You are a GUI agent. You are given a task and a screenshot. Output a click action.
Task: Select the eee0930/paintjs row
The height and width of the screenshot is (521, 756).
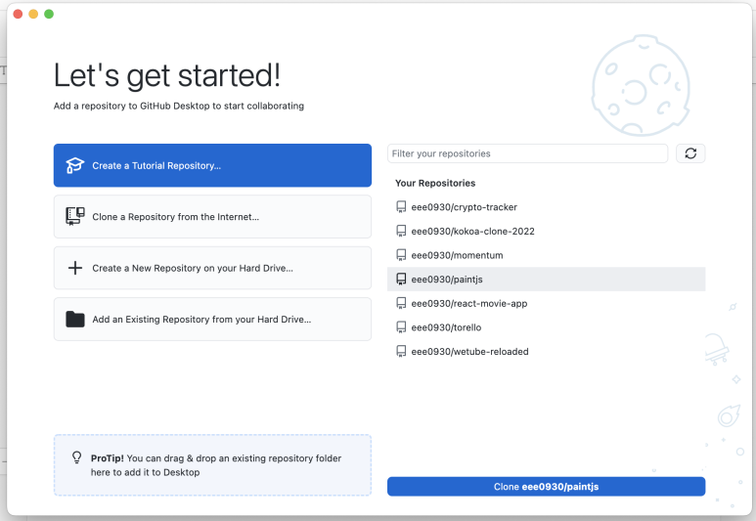(x=547, y=279)
